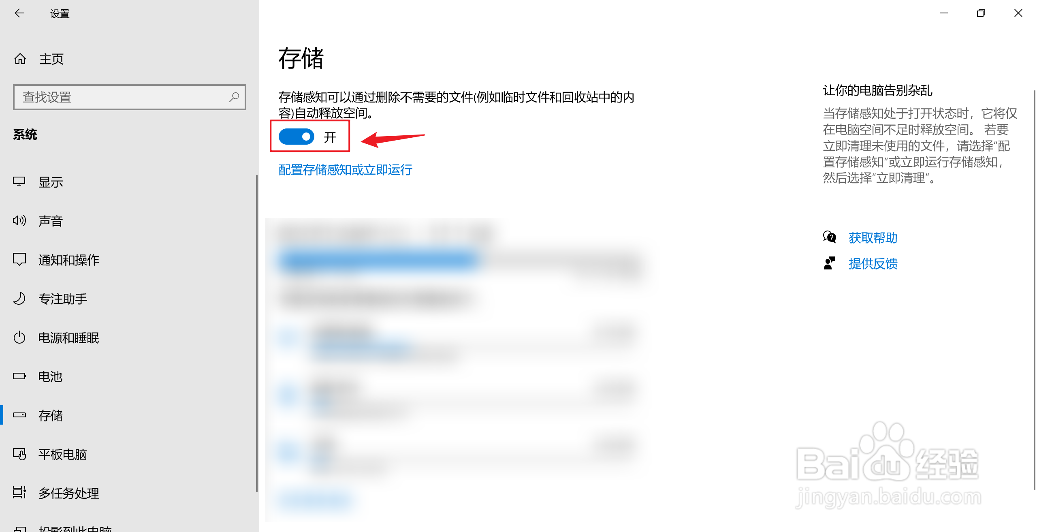The image size is (1037, 532).
Task: Select the Display monitor icon
Action: point(19,182)
